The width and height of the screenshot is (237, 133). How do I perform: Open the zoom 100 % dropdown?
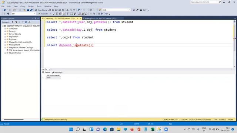tap(49, 69)
